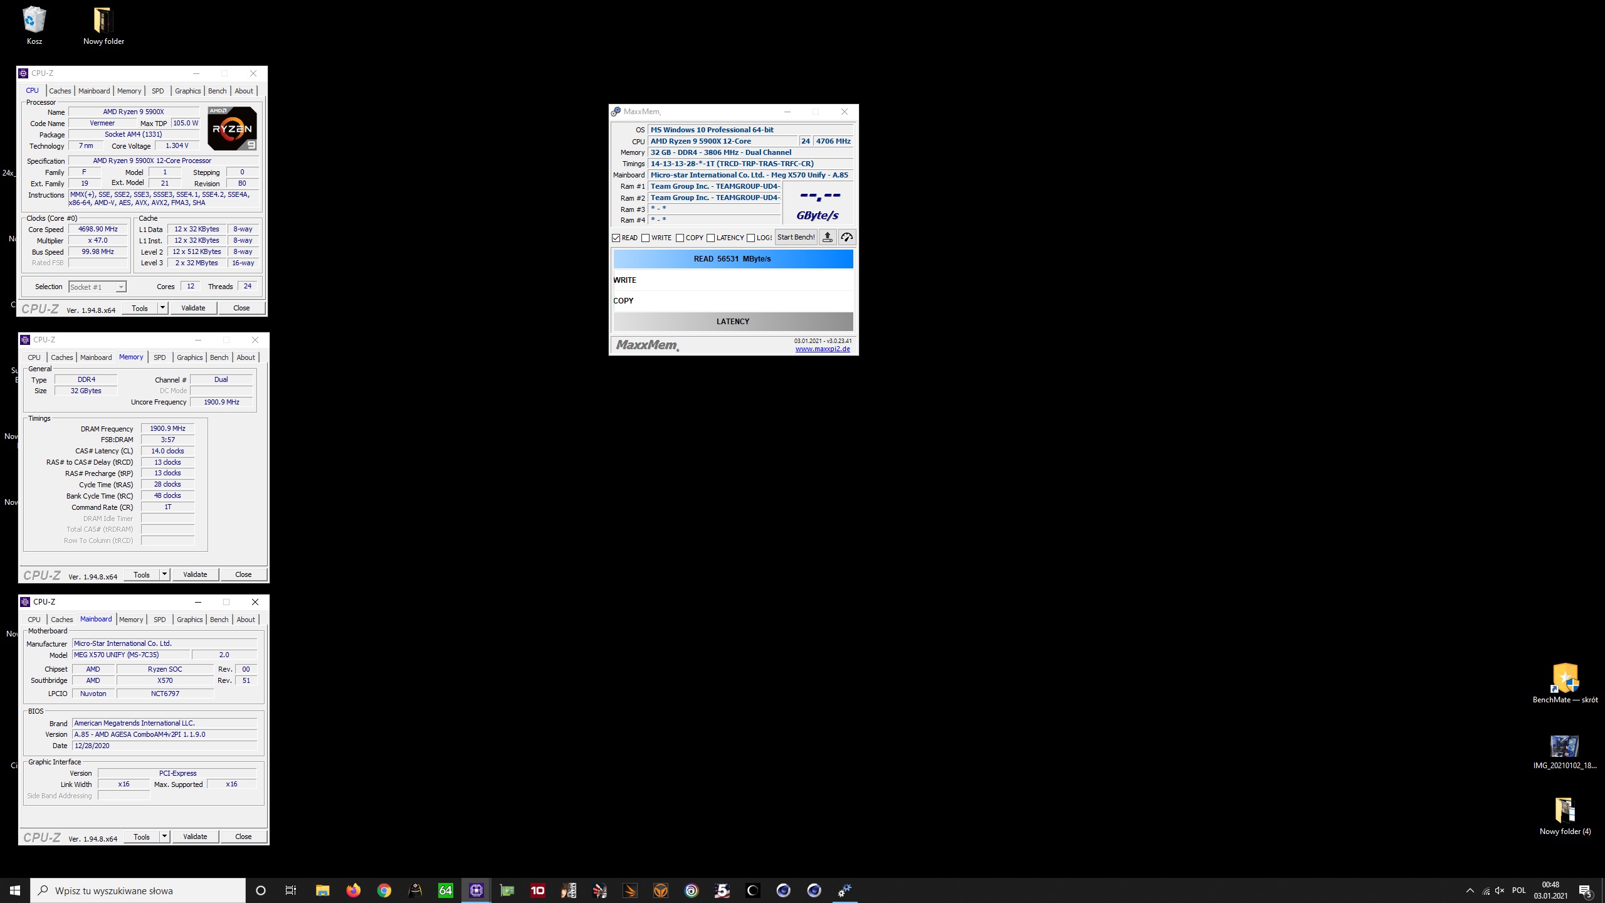The height and width of the screenshot is (903, 1605).
Task: Open Graphics tab in Memory CPU-Z window
Action: pyautogui.click(x=189, y=357)
